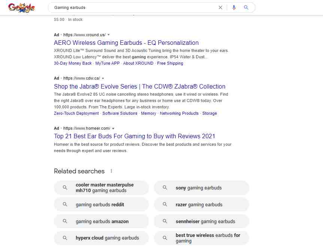Screen dimensions: 323x250
Task: Search cooler master masterpulse mh710 gaming earbuds
Action: tap(101, 188)
